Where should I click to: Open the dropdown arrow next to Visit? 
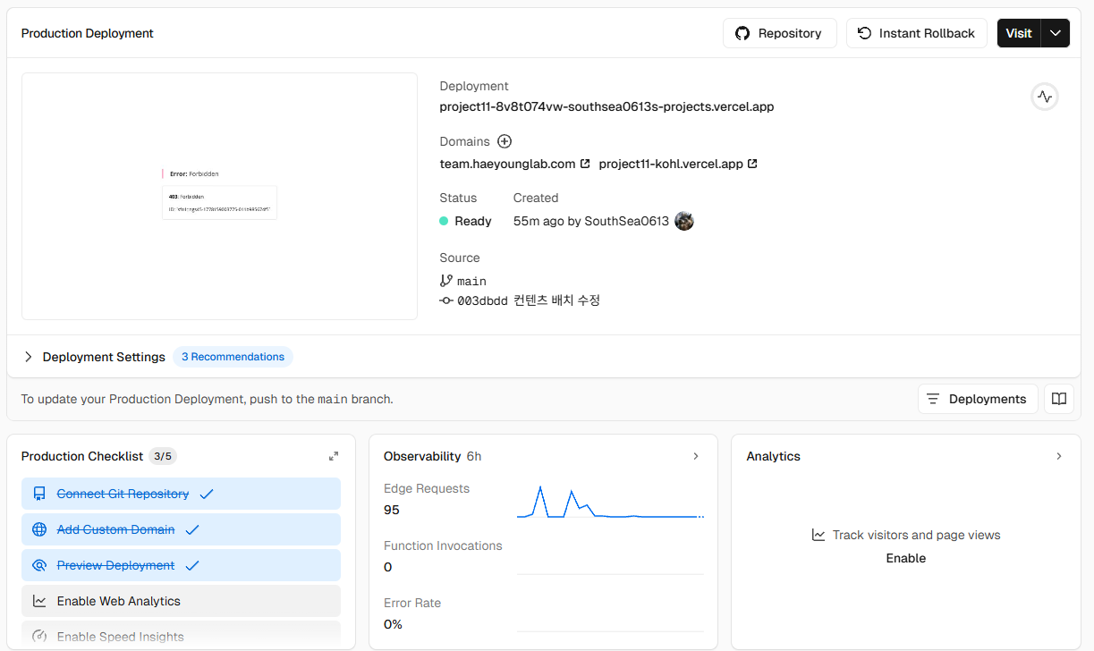click(x=1056, y=33)
